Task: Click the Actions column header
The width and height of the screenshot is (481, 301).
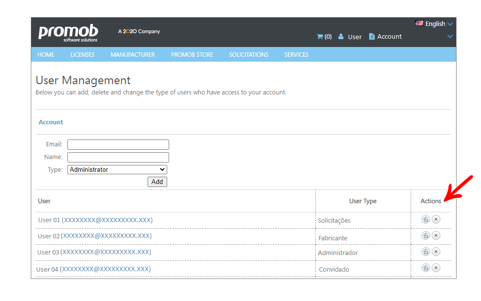Action: [x=431, y=201]
